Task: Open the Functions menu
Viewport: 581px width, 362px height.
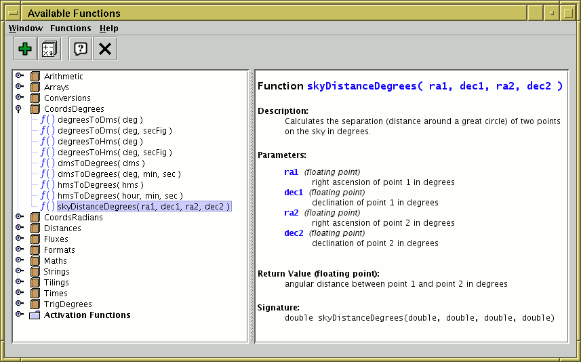Action: (71, 28)
